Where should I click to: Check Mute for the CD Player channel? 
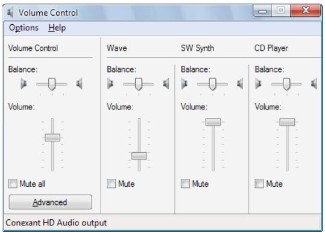[x=259, y=184]
